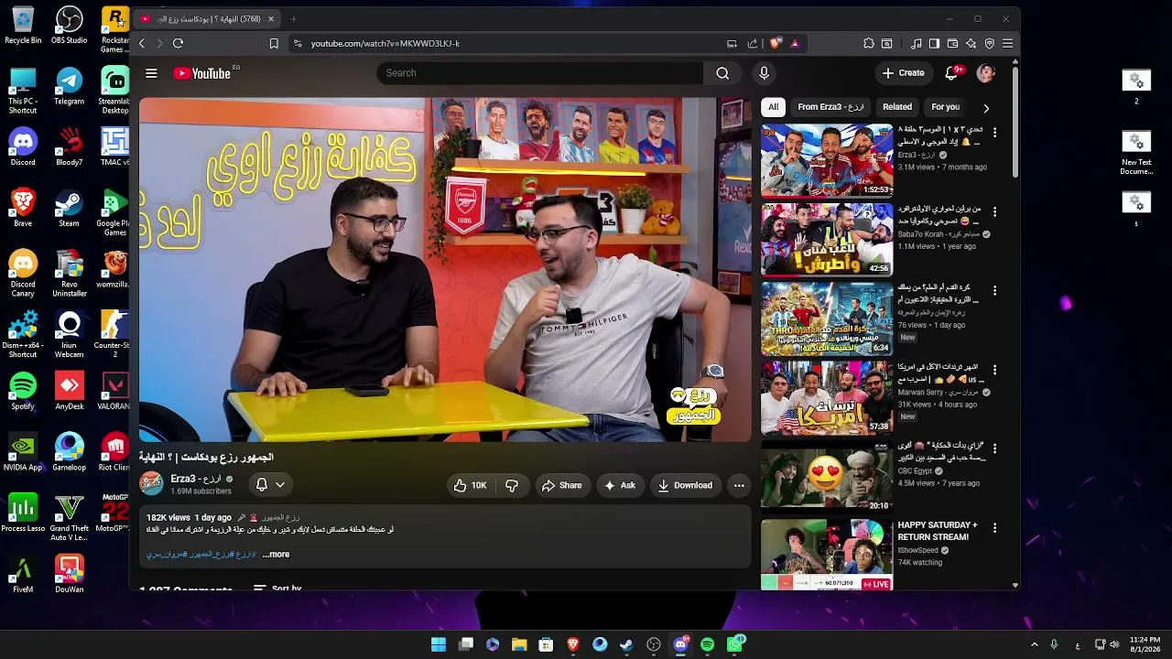1172x659 pixels.
Task: Open a new browser tab
Action: tap(293, 18)
